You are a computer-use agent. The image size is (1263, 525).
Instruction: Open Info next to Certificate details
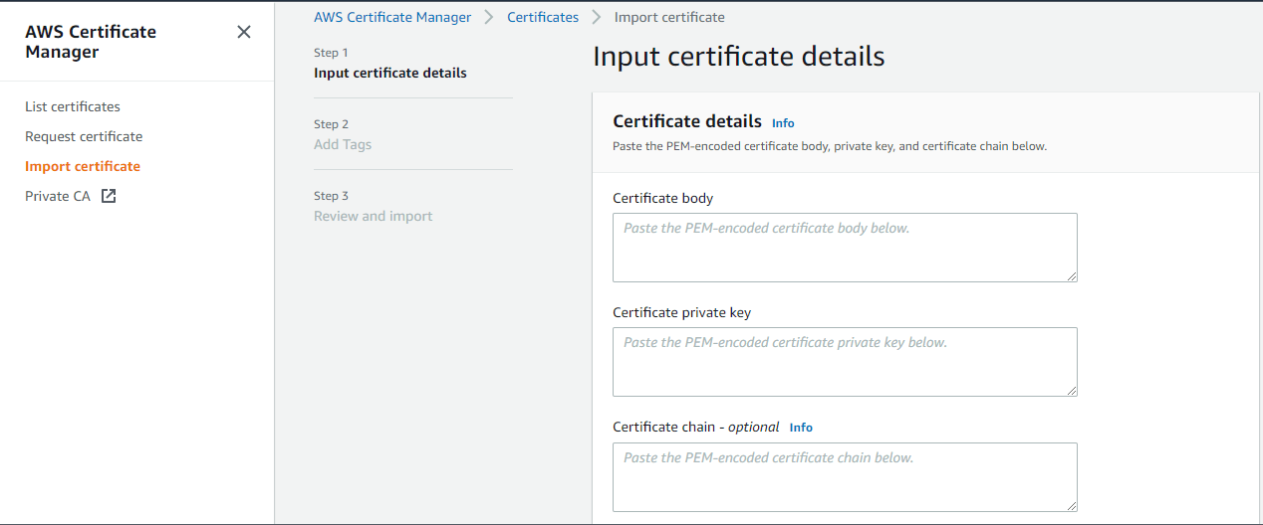pyautogui.click(x=783, y=123)
